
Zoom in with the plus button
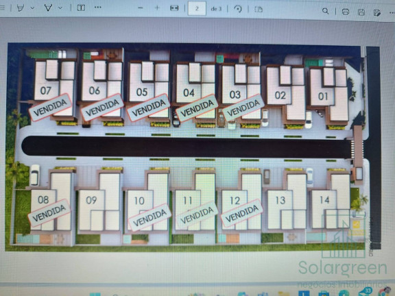coord(157,8)
